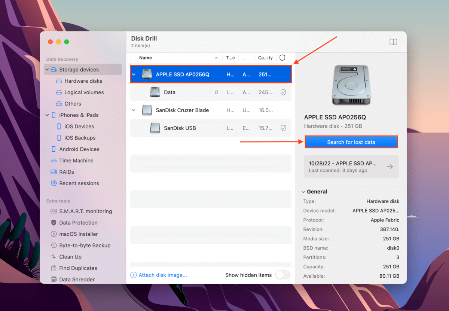Click Data Shredder icon
This screenshot has width=449, height=311.
pyautogui.click(x=54, y=280)
